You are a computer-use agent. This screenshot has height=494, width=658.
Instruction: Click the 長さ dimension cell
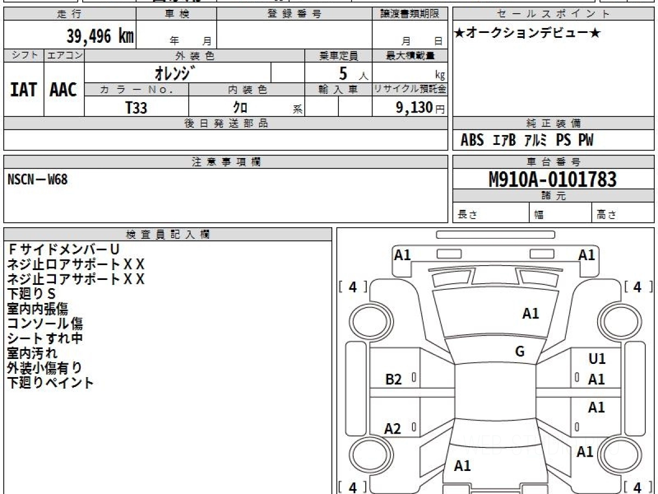coord(491,213)
